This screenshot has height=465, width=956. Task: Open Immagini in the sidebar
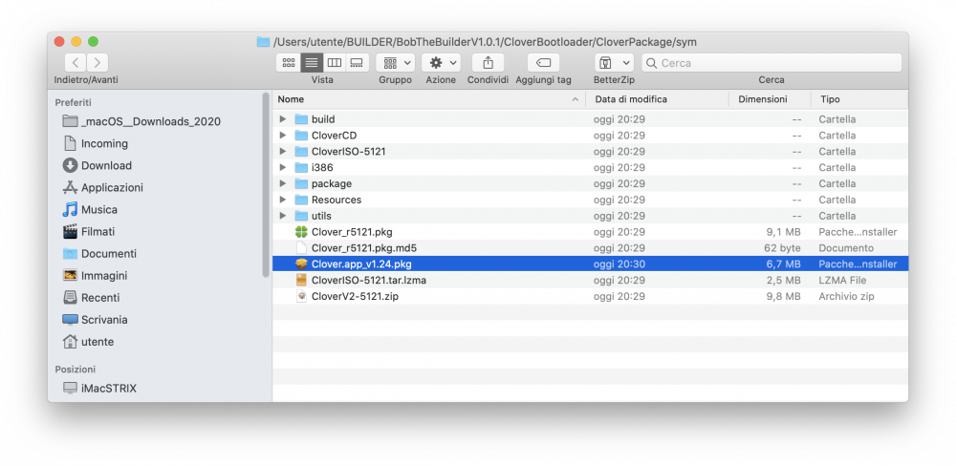[95, 276]
